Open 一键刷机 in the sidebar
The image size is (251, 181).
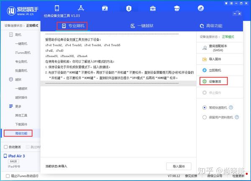(21, 44)
